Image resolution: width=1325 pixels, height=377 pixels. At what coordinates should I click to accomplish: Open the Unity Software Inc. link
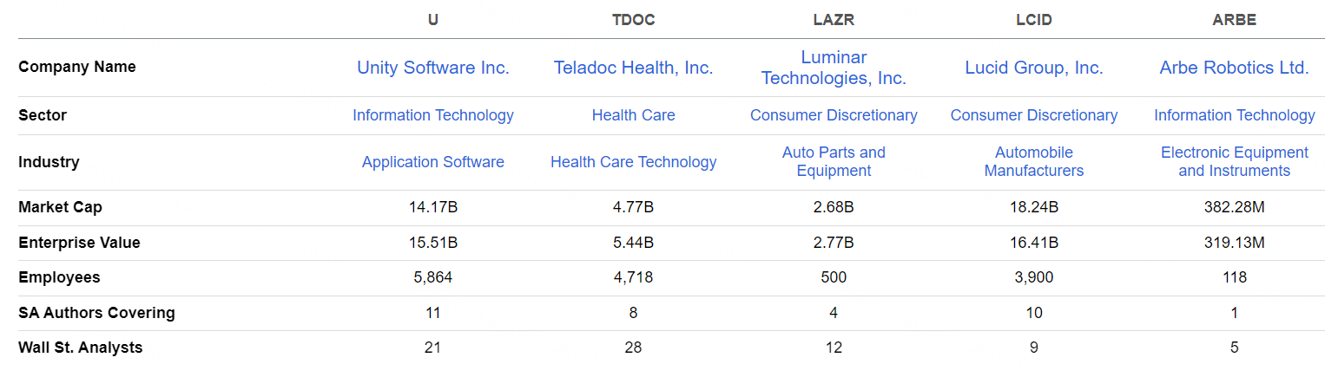(x=432, y=68)
